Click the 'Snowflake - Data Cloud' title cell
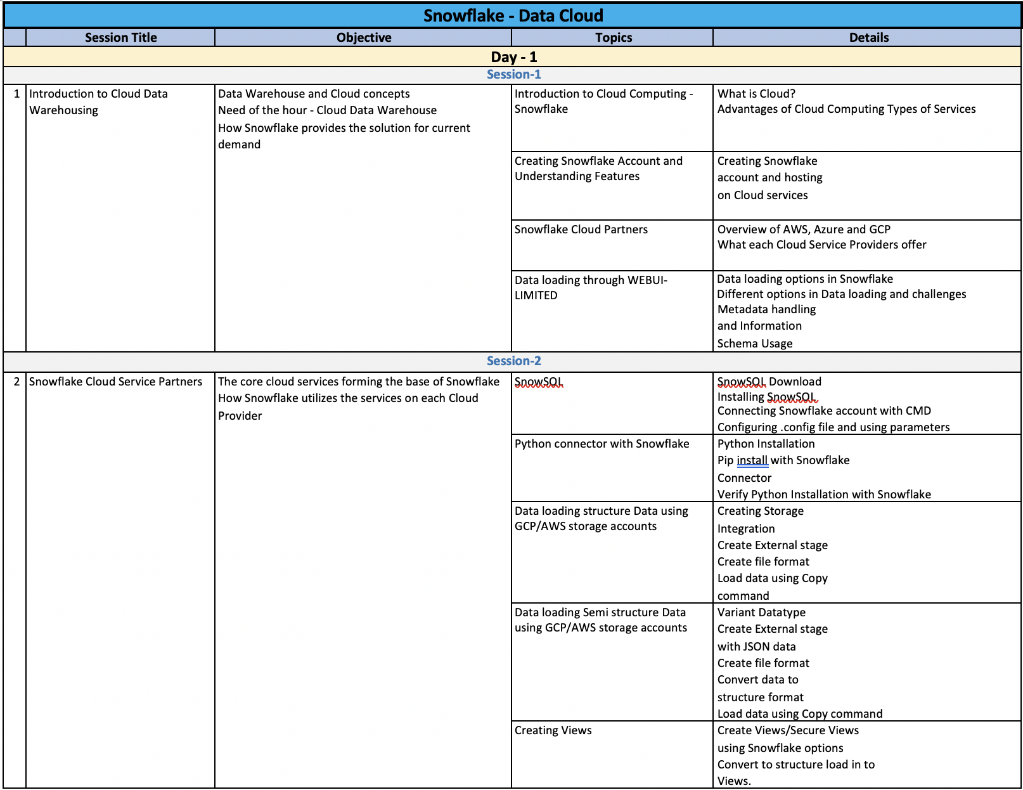Viewport: 1023px width, 790px height. [513, 16]
